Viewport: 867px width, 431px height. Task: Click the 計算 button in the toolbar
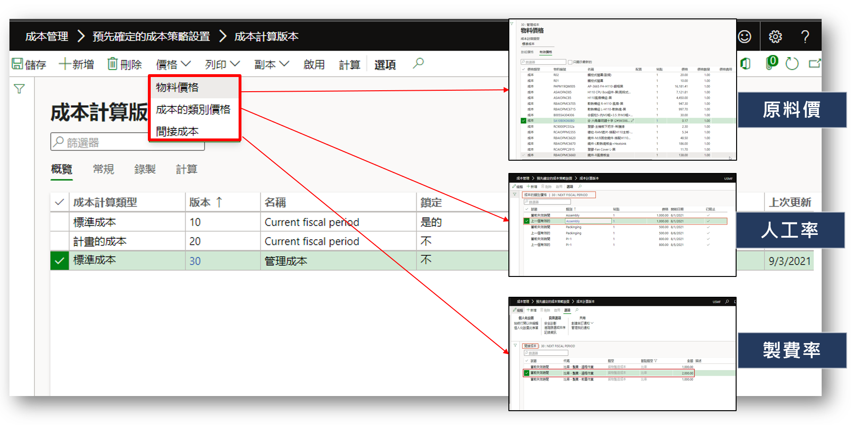coord(349,63)
